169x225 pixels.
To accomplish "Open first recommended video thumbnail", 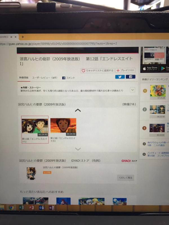I will point(35,201).
